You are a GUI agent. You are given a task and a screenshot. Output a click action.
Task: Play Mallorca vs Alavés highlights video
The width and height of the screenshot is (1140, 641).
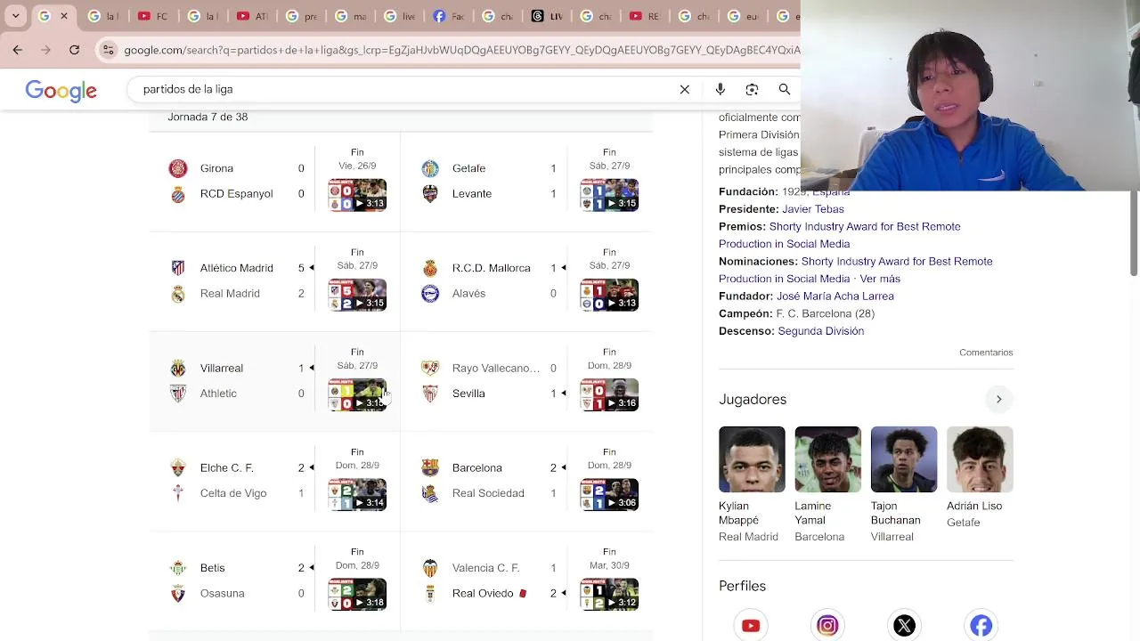point(609,295)
